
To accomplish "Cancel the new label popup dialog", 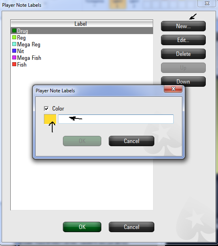I will pos(131,141).
